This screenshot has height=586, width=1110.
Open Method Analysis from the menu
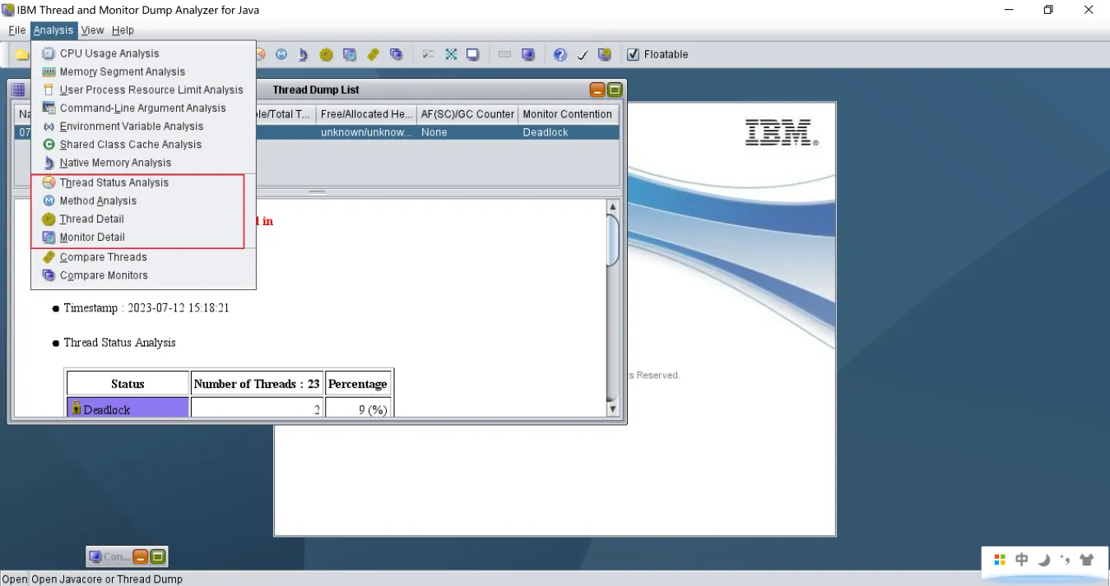(143, 201)
